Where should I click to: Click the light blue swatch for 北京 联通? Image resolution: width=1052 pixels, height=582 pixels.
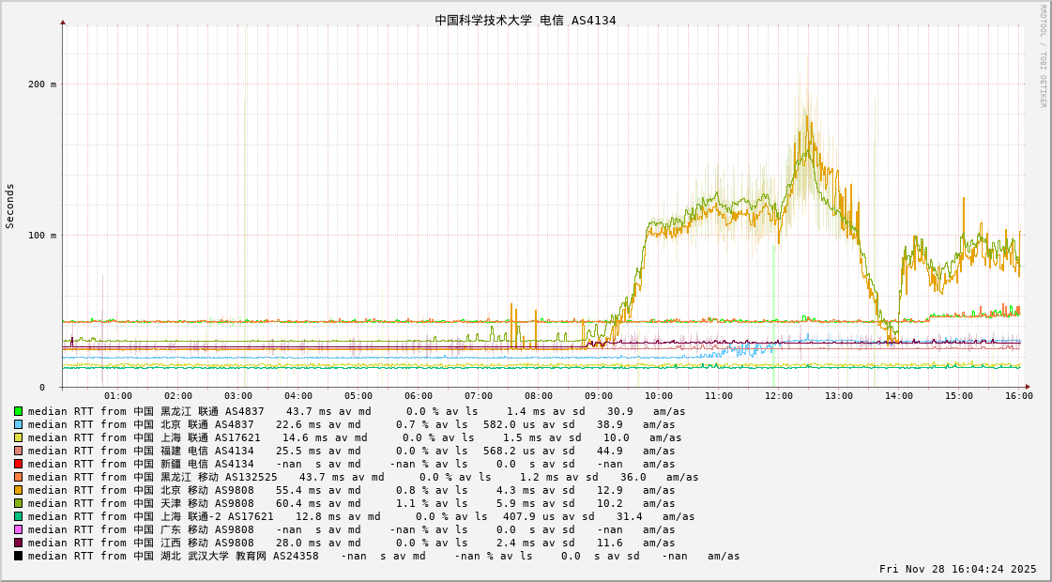18,424
